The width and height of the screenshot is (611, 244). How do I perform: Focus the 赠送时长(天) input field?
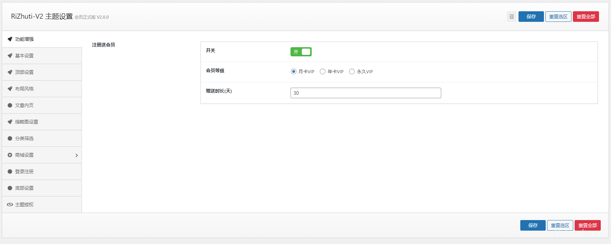pyautogui.click(x=365, y=93)
